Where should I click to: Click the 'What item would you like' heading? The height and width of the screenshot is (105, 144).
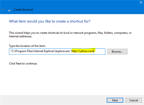tap(50, 21)
